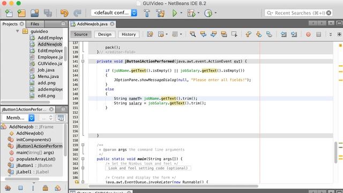This screenshot has width=343, height=193.
Task: Collapse the jButton1ActionPerformed method fold
Action: [83, 61]
